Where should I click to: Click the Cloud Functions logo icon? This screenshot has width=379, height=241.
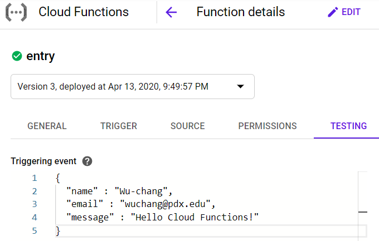(x=16, y=12)
